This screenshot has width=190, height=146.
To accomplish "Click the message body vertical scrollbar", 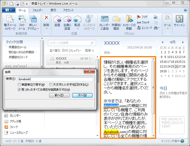I will (154, 97).
